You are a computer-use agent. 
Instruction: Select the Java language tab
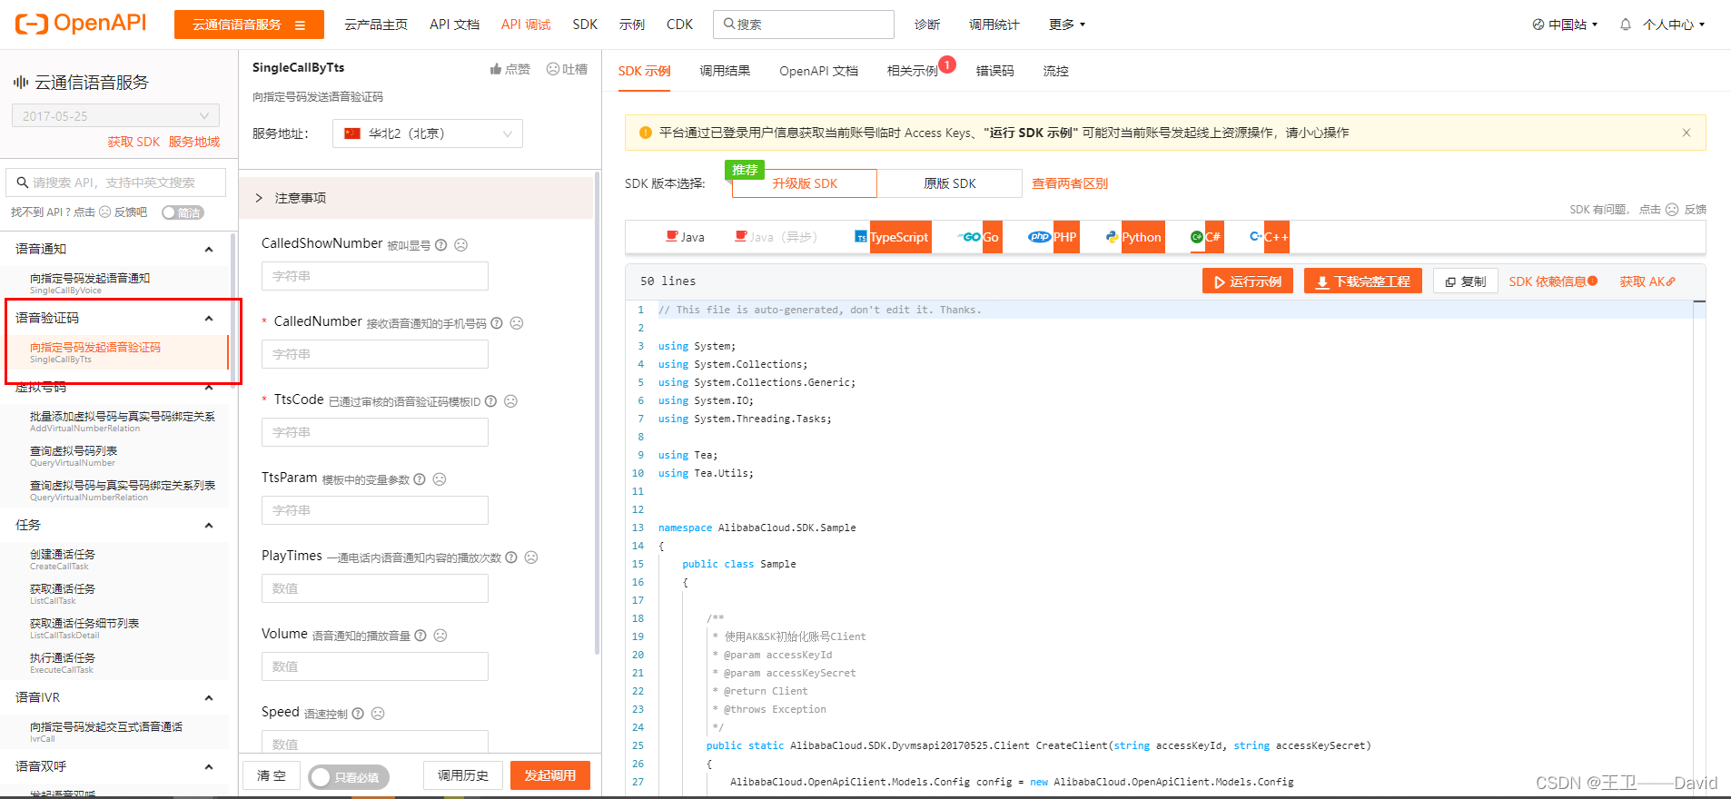[x=686, y=237]
